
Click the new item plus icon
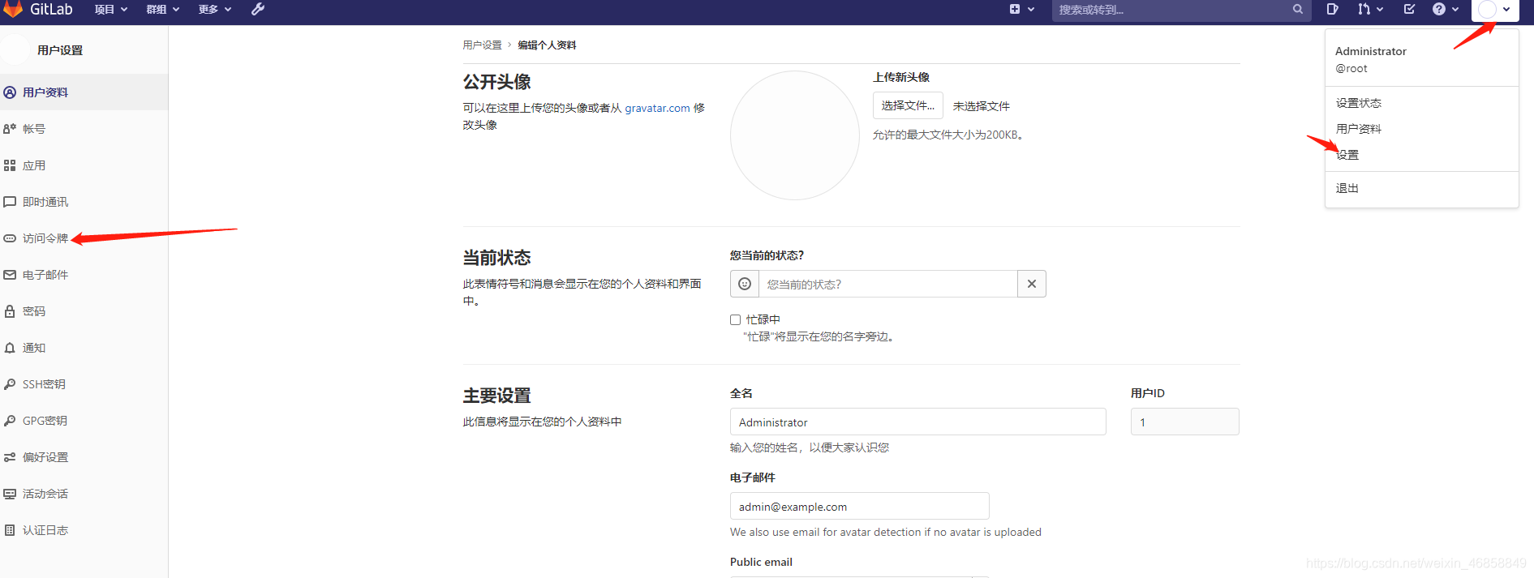point(1015,9)
